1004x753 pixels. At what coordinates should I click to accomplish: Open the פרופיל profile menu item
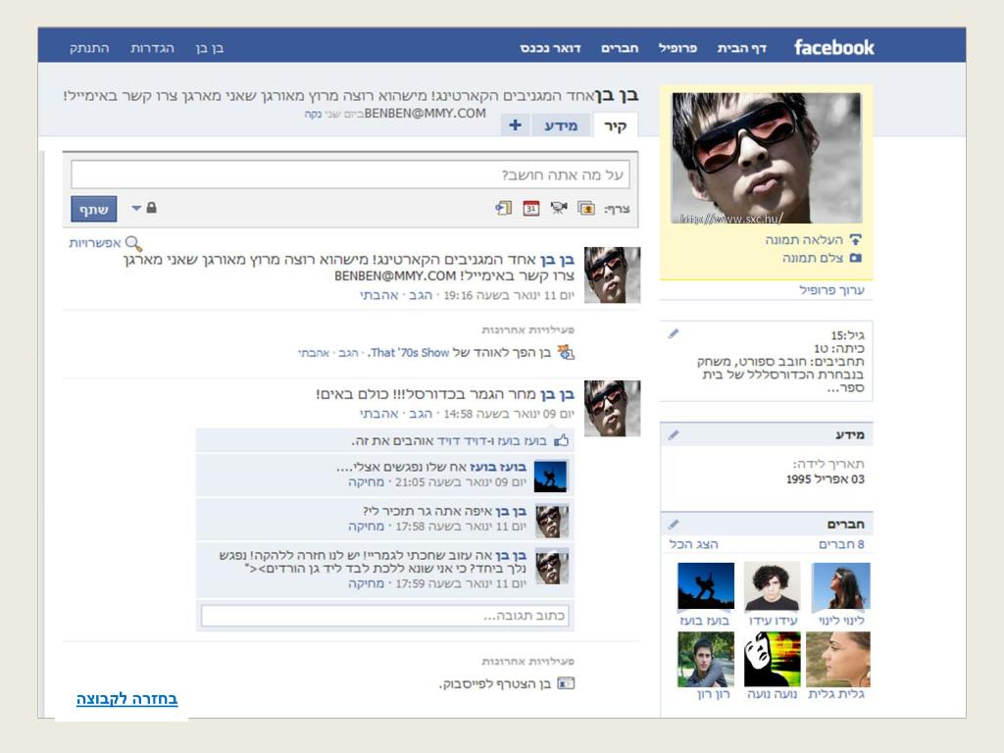coord(678,48)
